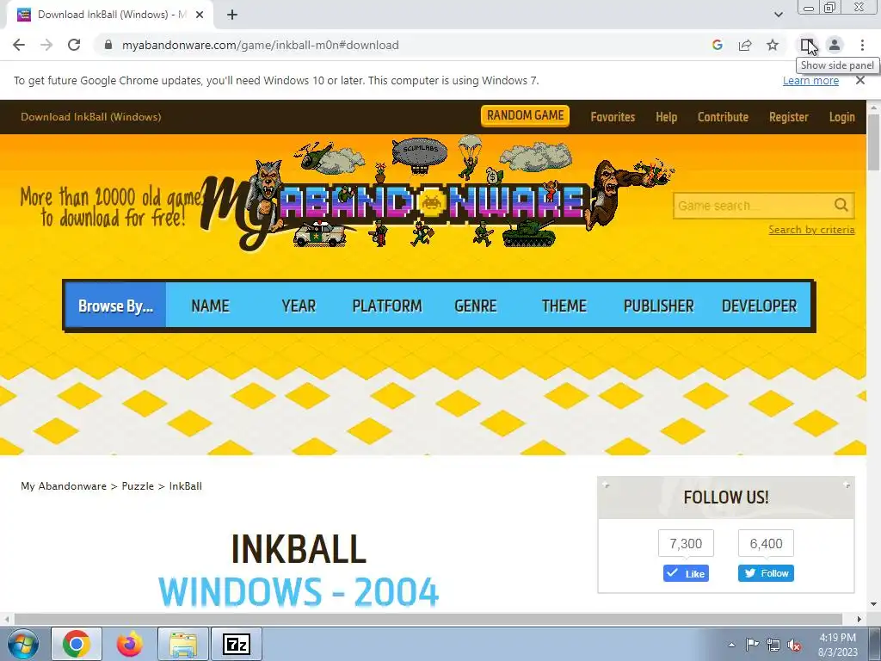Click the scroll down arrow
This screenshot has width=881, height=661.
(x=873, y=604)
